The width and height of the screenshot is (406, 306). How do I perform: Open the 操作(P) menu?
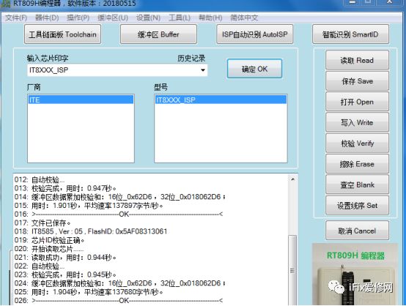[x=78, y=18]
